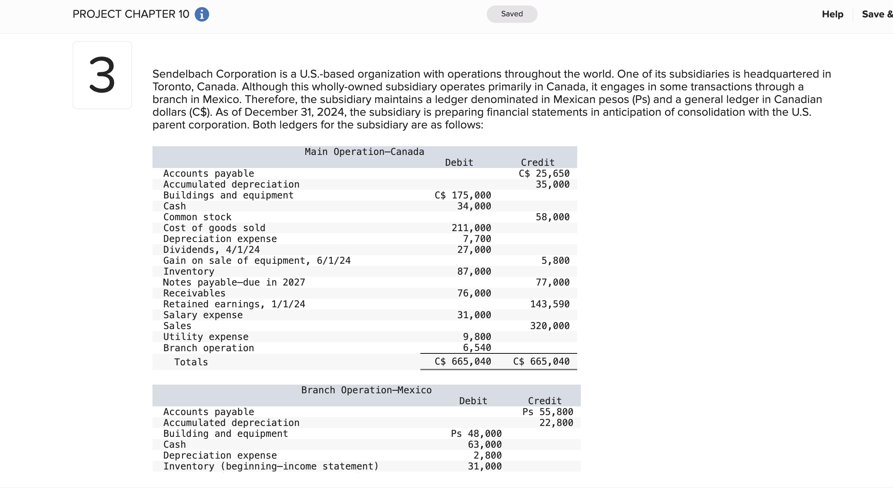Image resolution: width=893 pixels, height=488 pixels.
Task: Click the Main Operation—Canada table header
Action: click(364, 152)
